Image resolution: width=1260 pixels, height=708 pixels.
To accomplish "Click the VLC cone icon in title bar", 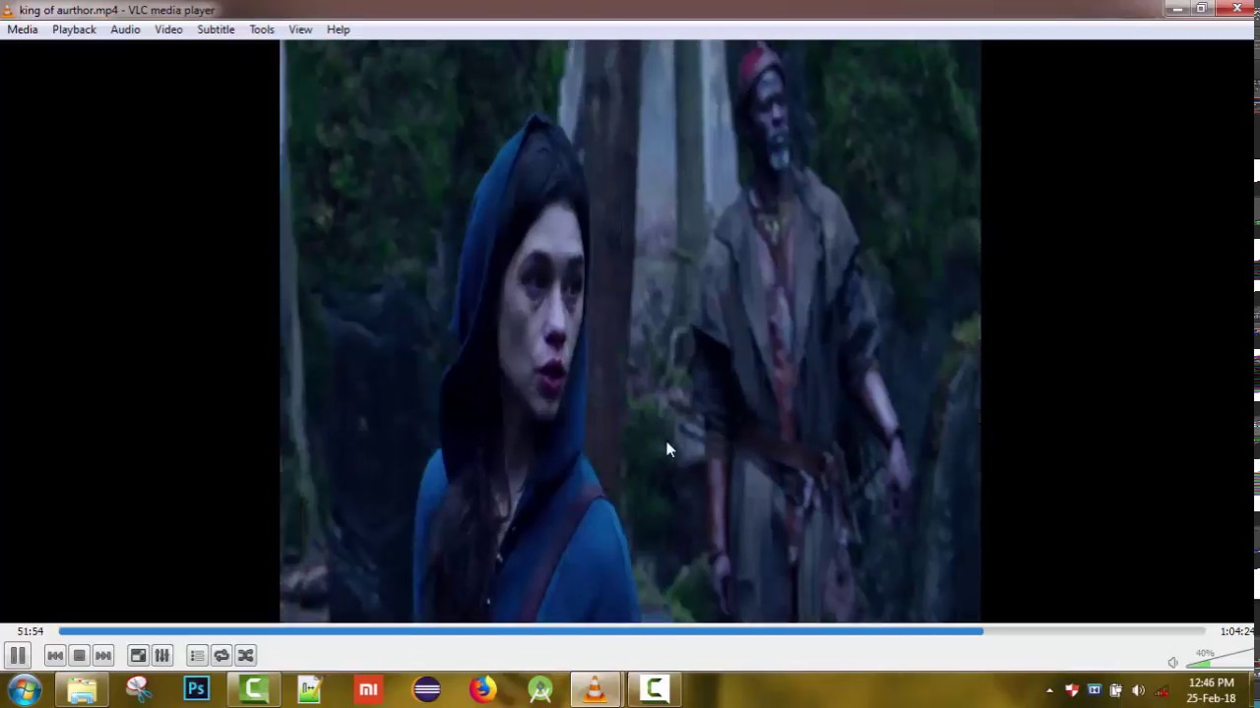I will click(x=9, y=10).
